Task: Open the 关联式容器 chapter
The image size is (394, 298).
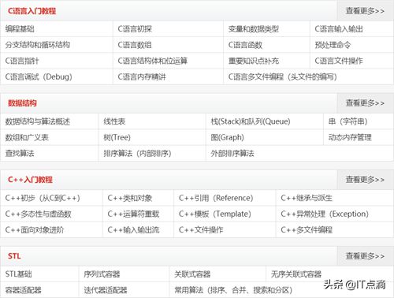Action: [x=192, y=274]
